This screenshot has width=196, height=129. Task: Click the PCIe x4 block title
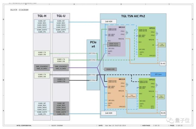pos(93,44)
